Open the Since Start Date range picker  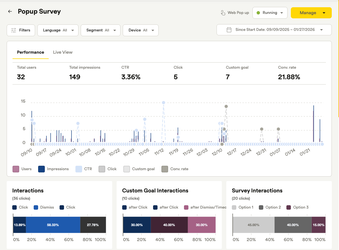274,30
